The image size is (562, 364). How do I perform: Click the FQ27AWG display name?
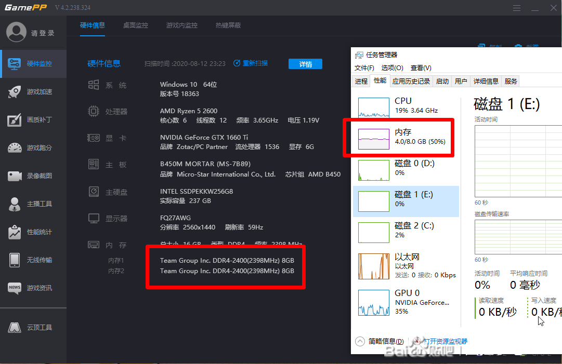pos(175,218)
